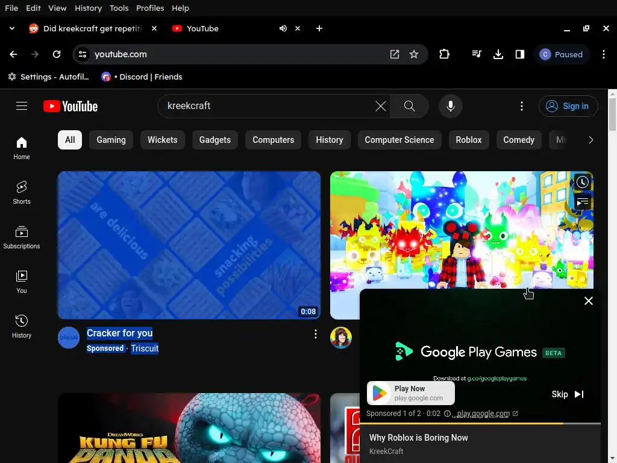Toggle browser side panel
Image resolution: width=617 pixels, height=463 pixels.
[x=520, y=54]
